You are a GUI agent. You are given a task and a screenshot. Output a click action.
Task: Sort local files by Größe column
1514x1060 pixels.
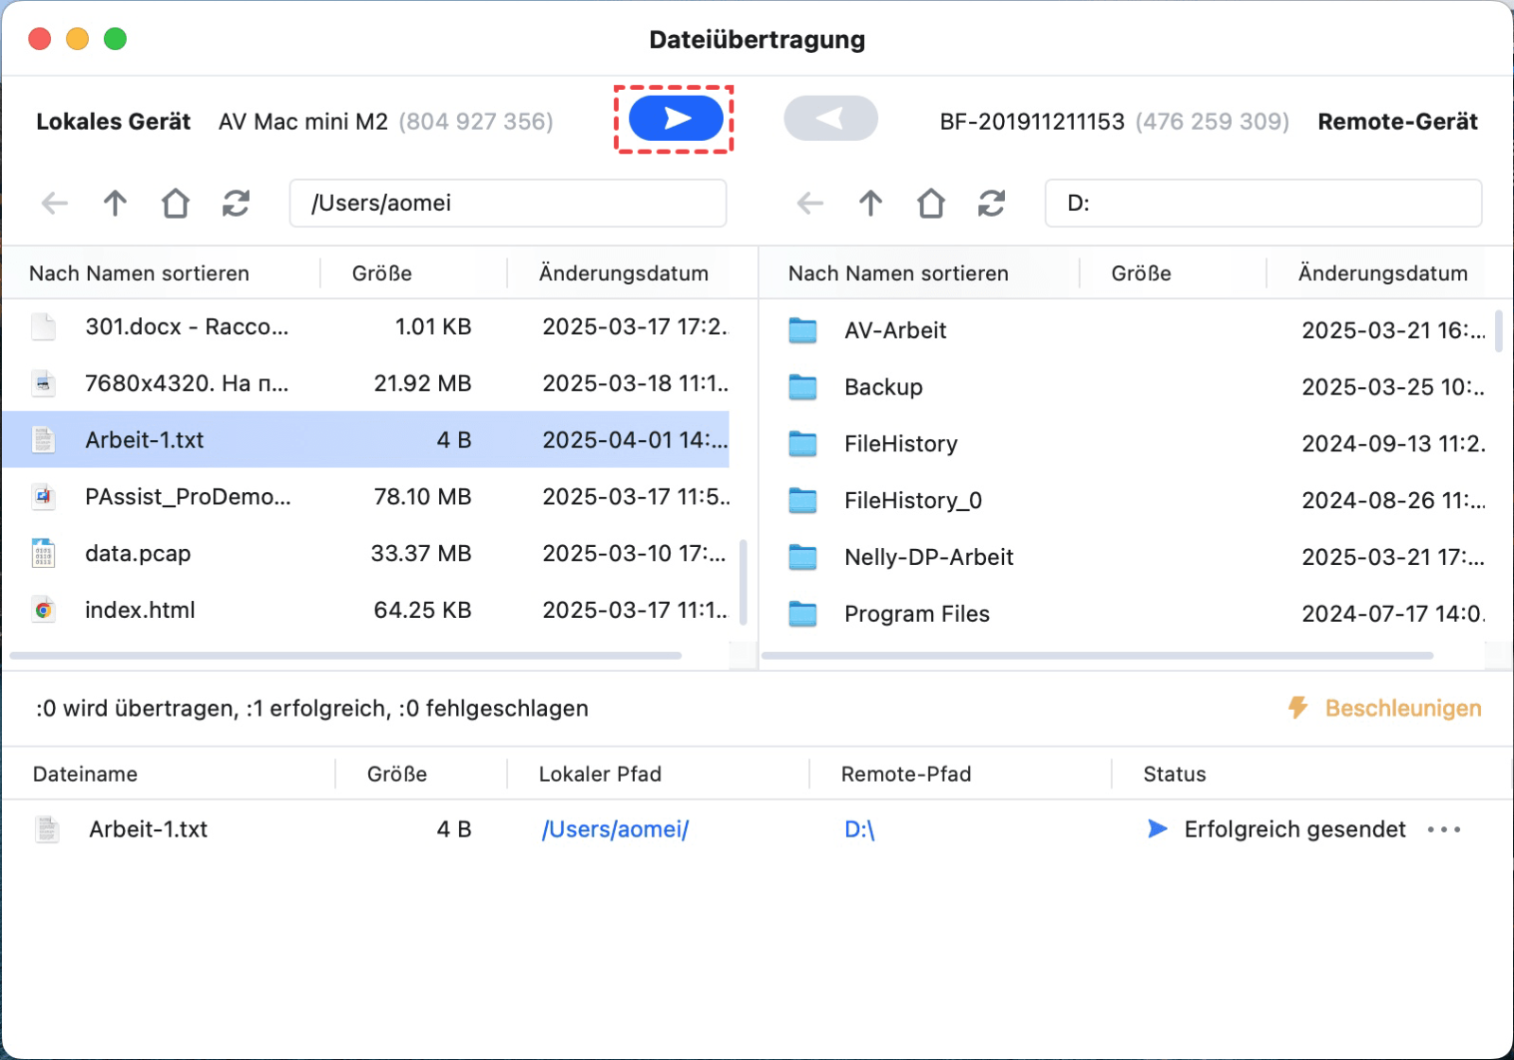pos(381,274)
